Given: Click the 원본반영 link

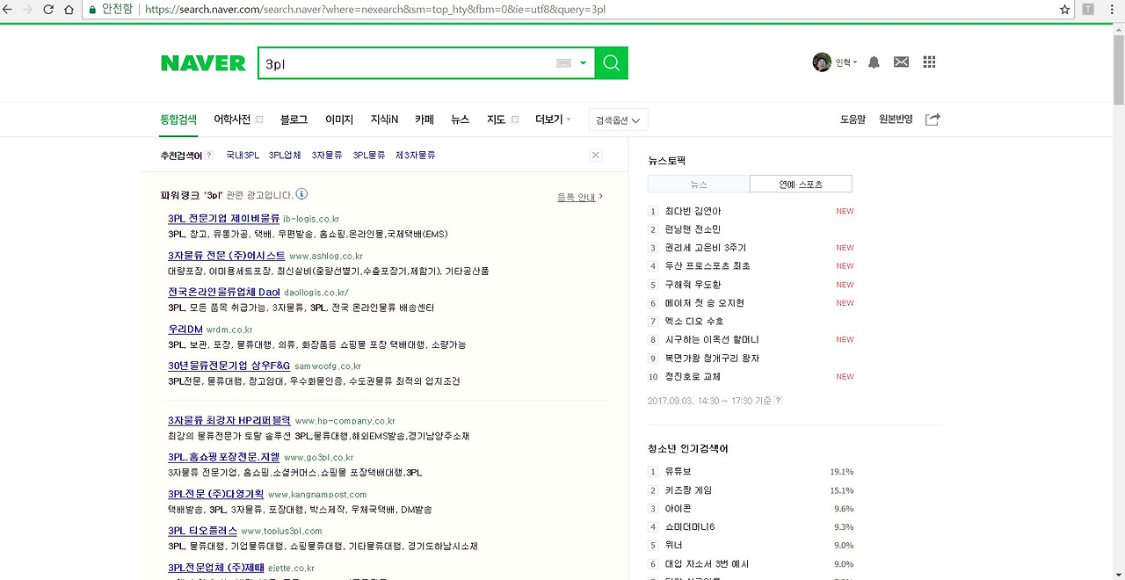Looking at the screenshot, I should click(x=896, y=120).
